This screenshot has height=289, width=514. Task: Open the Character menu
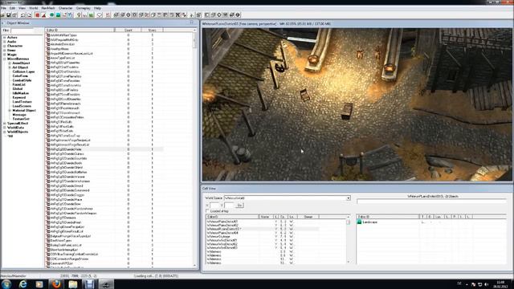(x=66, y=8)
